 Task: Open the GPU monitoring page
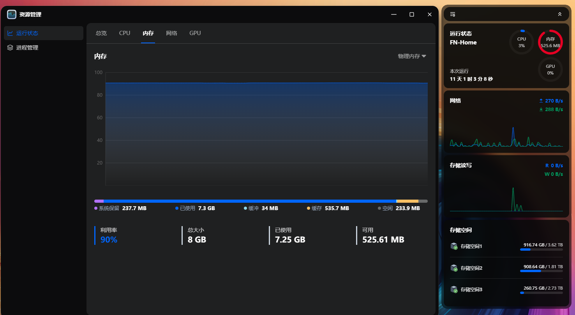pyautogui.click(x=195, y=33)
